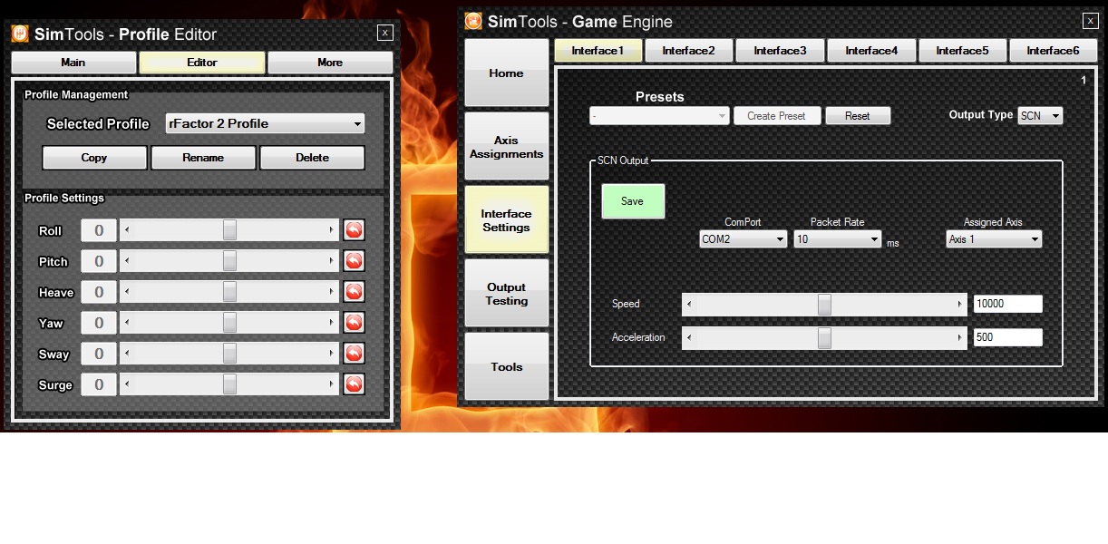Click the Pitch slider thumb
Screen dimensions: 1108x544
click(230, 261)
